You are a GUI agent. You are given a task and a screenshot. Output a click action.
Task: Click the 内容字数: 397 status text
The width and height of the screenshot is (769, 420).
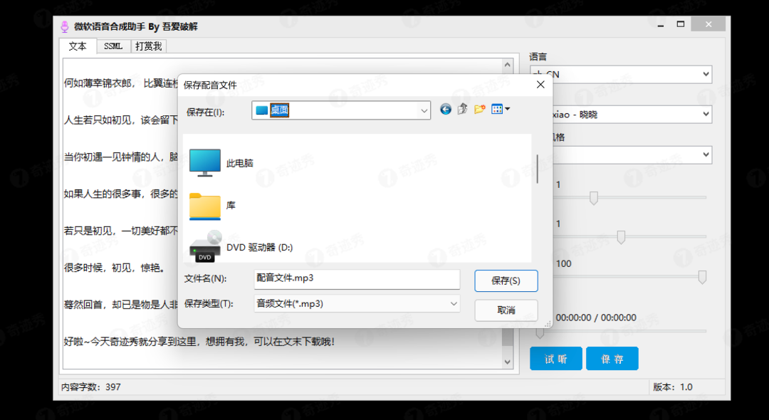(90, 387)
